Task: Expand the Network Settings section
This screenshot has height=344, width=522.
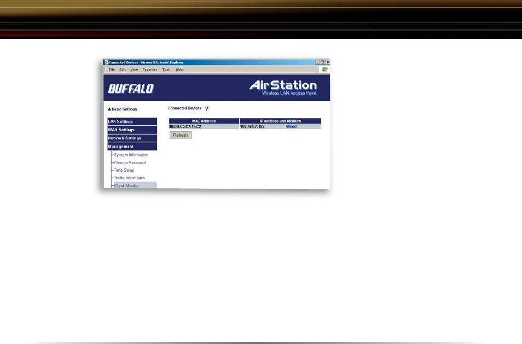Action: click(x=132, y=138)
